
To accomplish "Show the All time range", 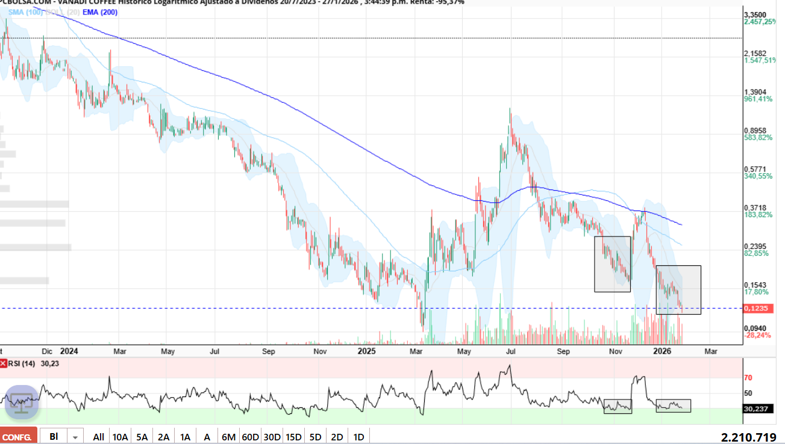I will pos(98,437).
